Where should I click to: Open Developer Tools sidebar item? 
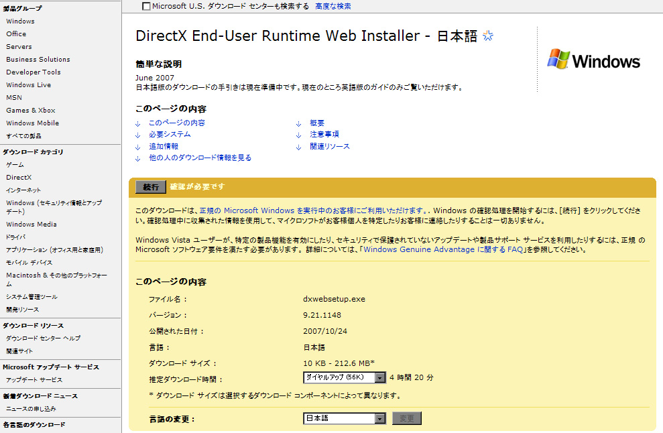[34, 72]
